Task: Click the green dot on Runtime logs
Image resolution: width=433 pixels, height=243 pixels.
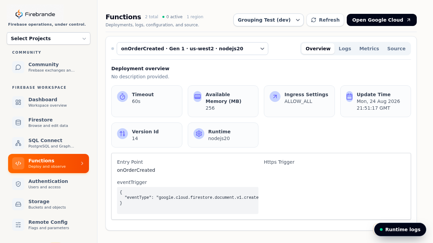Action: (381, 230)
